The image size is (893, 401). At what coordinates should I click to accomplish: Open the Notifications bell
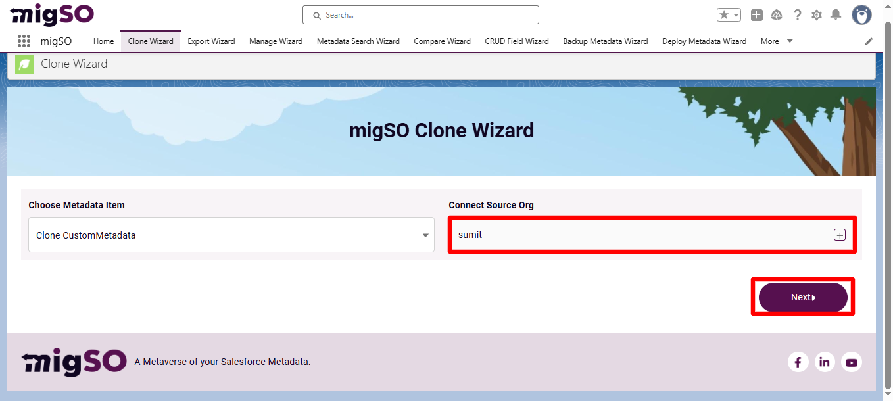pos(836,14)
